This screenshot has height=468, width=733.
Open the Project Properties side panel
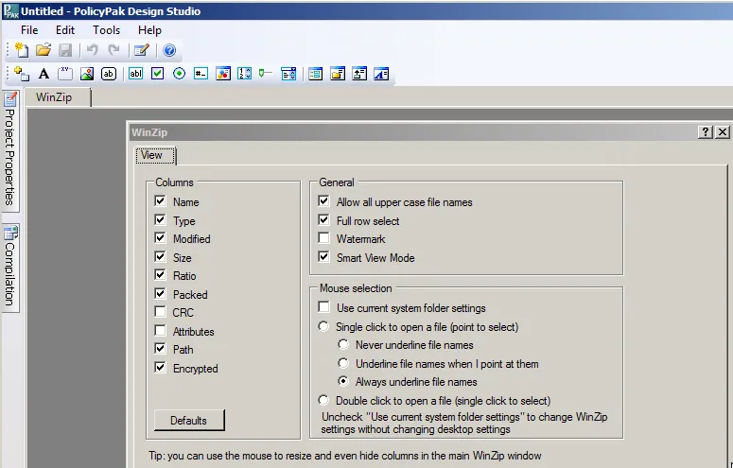[x=10, y=149]
